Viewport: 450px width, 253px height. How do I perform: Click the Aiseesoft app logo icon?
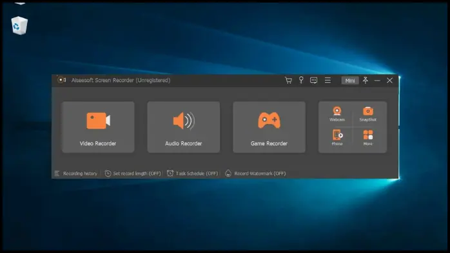61,80
